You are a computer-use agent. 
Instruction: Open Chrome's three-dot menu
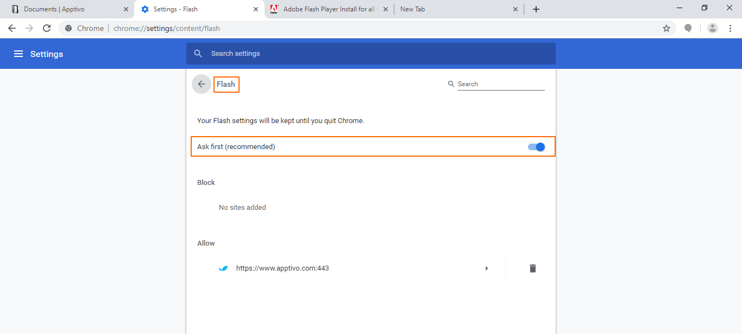coord(730,28)
